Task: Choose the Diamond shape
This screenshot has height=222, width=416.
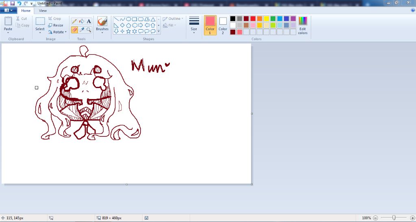Action: (122, 26)
